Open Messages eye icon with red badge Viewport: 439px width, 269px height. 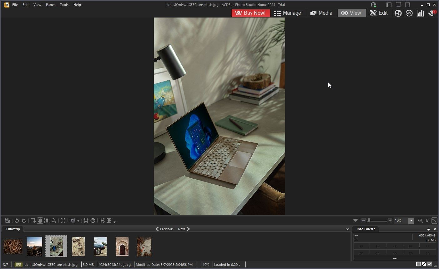(x=432, y=13)
